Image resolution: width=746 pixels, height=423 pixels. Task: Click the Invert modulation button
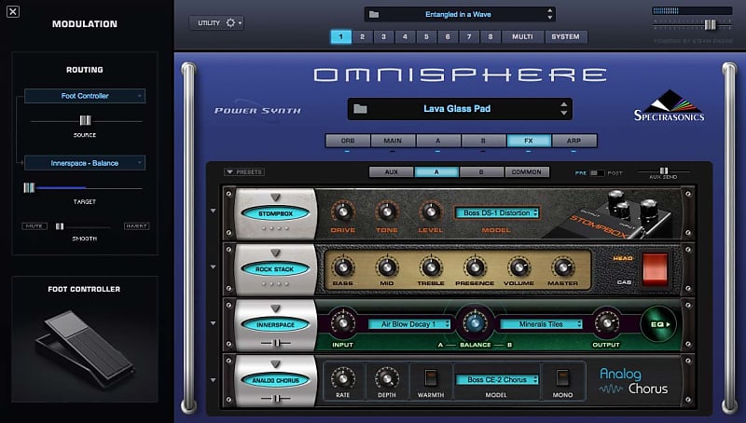coord(136,226)
